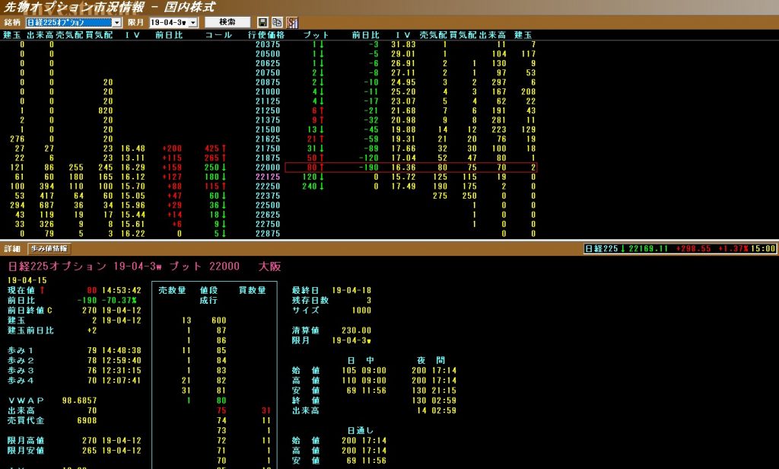This screenshot has width=779, height=469.
Task: Select strike price 21250
Action: (x=268, y=110)
